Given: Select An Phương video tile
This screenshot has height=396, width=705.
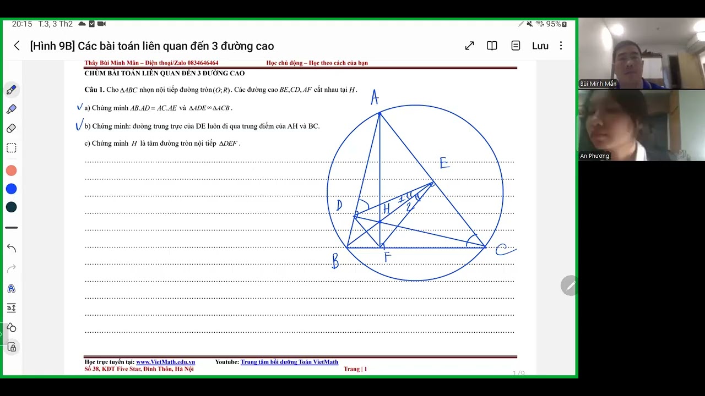Looking at the screenshot, I should (x=642, y=125).
